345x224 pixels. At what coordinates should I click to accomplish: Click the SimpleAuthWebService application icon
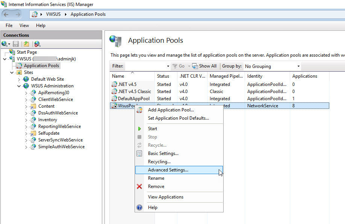tap(33, 147)
